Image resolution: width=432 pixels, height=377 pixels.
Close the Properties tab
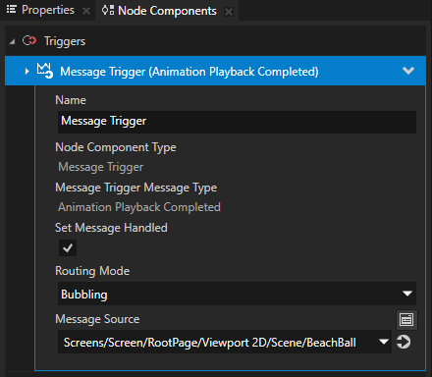pyautogui.click(x=86, y=11)
